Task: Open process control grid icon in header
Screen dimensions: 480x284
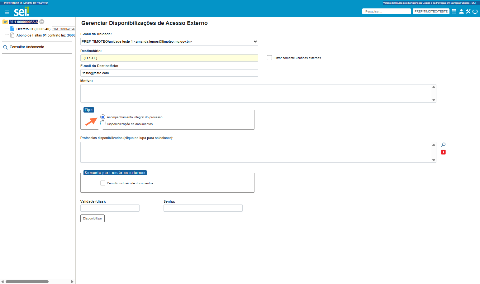Action: click(x=454, y=11)
